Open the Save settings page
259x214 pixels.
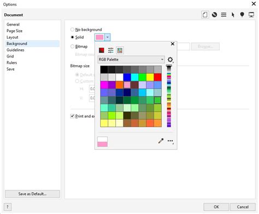pyautogui.click(x=10, y=69)
